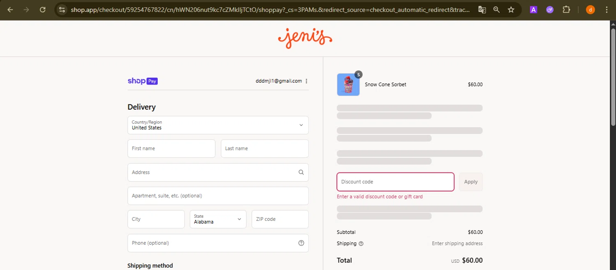Click the City input

tap(156, 219)
